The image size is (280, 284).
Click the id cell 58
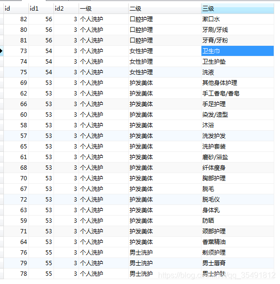pyautogui.click(x=16, y=125)
